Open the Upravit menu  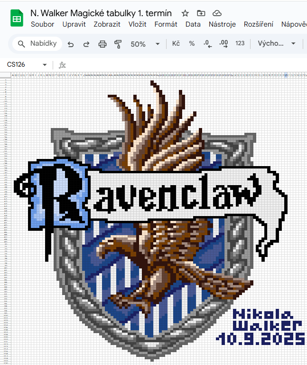[x=74, y=24]
